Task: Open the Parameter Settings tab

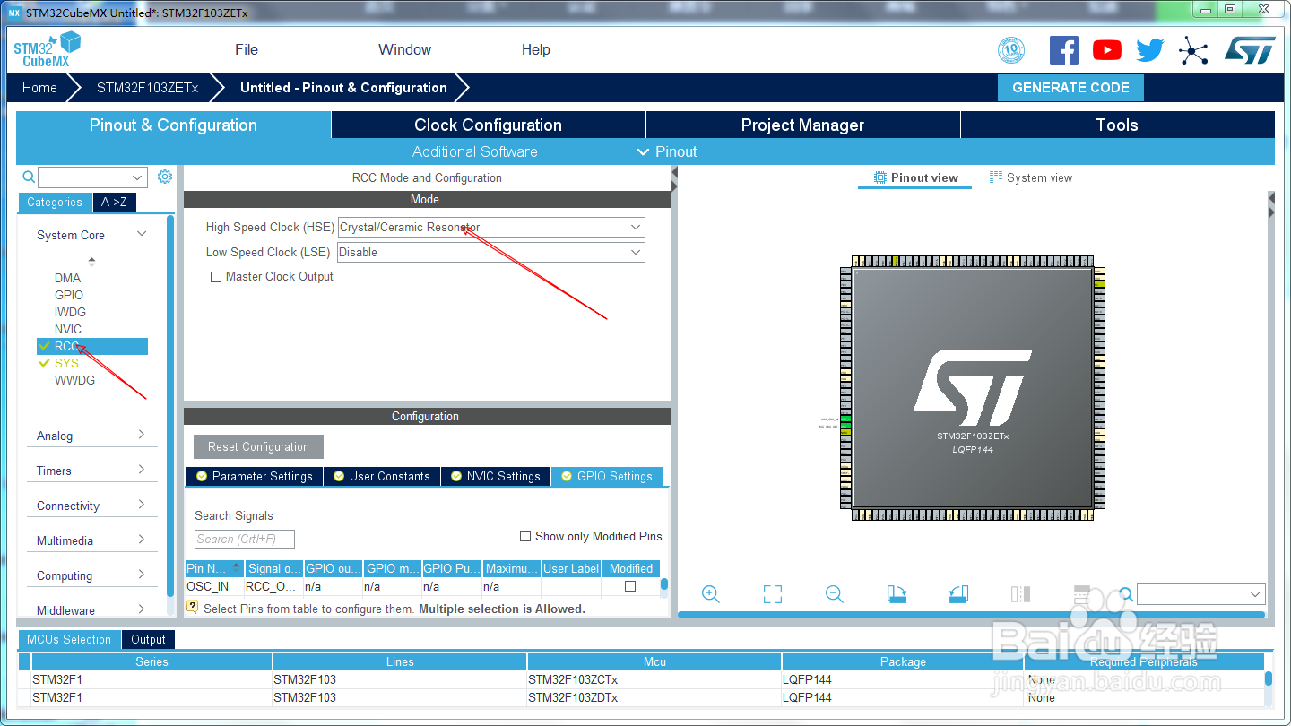Action: [253, 476]
